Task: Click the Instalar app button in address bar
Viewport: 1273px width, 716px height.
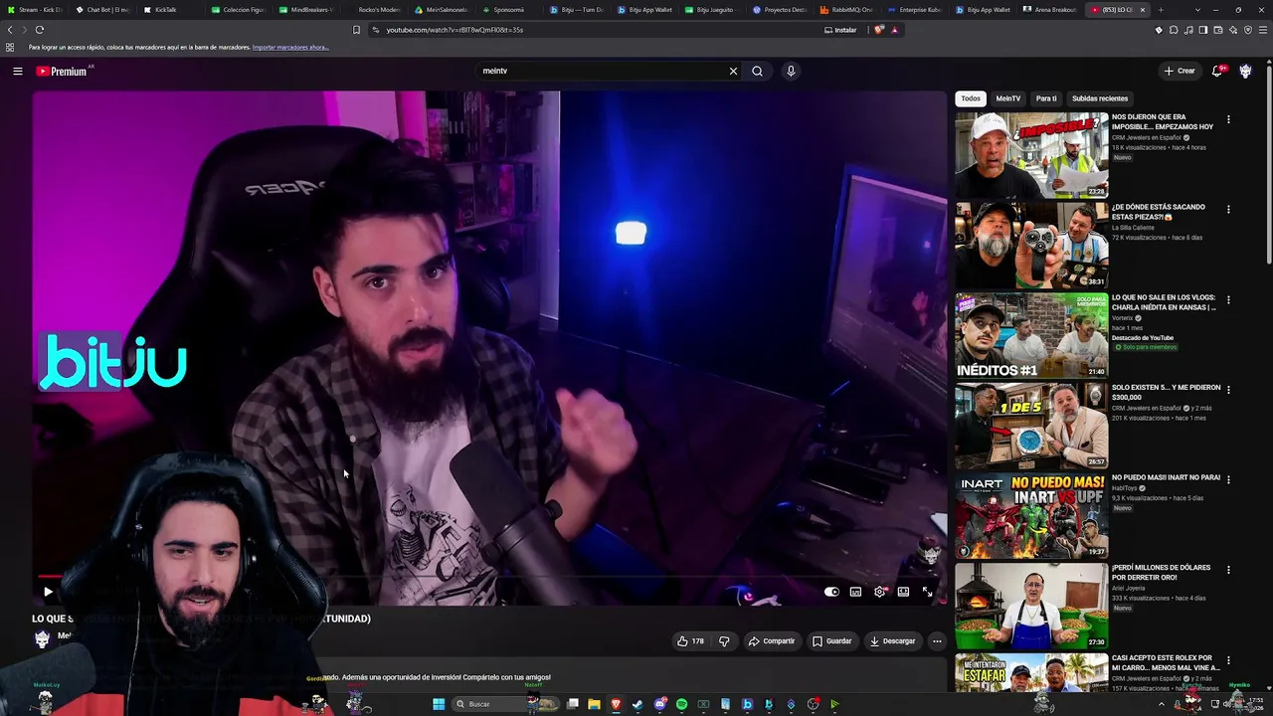Action: coord(840,30)
